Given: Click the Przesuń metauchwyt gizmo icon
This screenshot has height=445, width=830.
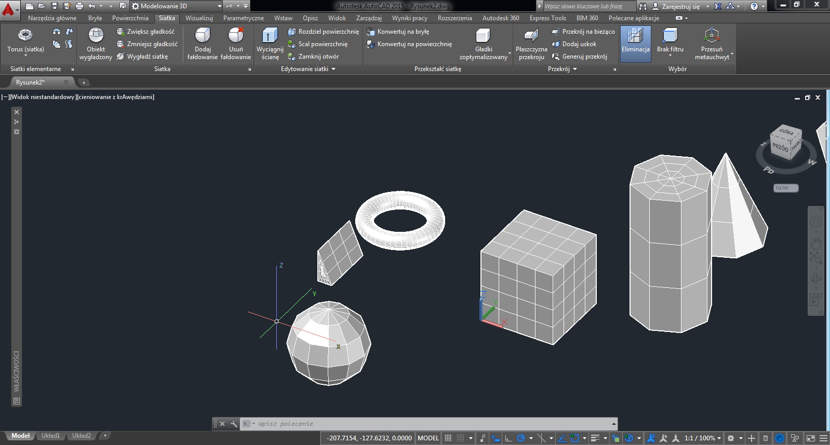Looking at the screenshot, I should click(x=711, y=36).
